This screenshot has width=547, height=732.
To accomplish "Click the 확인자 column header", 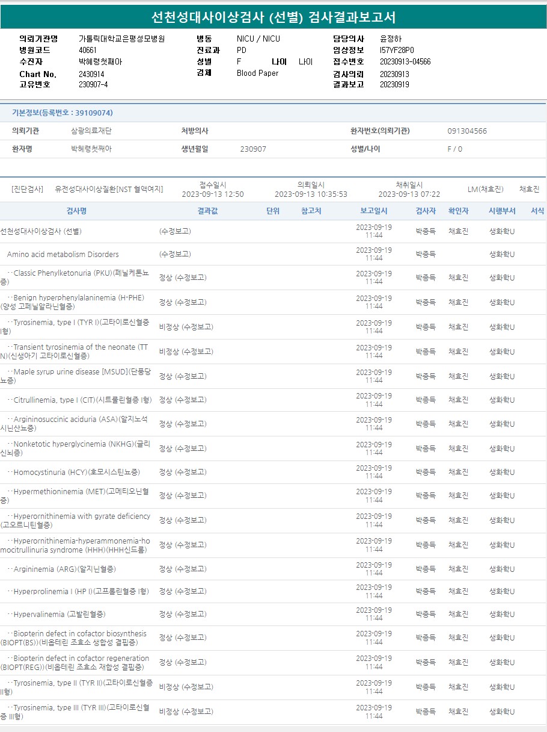I will pyautogui.click(x=458, y=211).
